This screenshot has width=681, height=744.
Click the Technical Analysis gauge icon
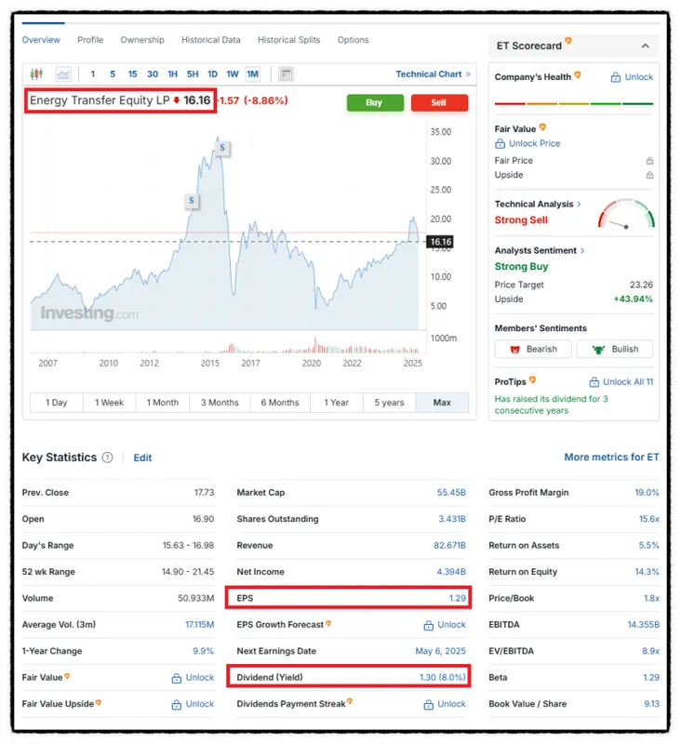point(626,215)
